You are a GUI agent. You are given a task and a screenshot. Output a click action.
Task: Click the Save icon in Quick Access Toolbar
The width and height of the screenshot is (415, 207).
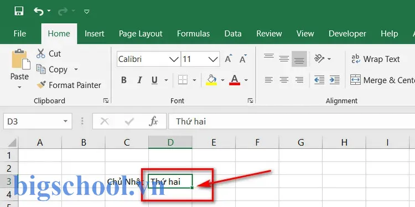coord(19,11)
